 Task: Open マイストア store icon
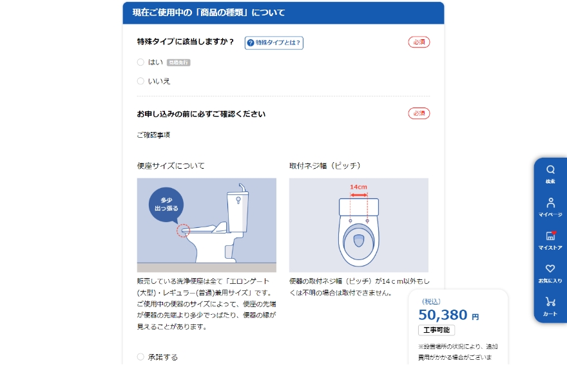[551, 236]
